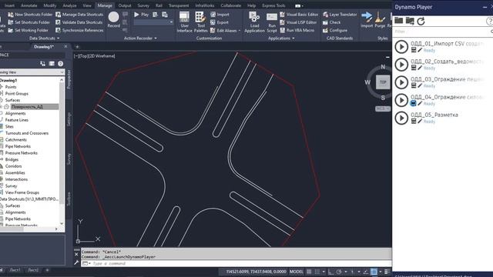Image resolution: width=493 pixels, height=277 pixels.
Task: Toggle ortho mode in status bar
Action: point(330,272)
